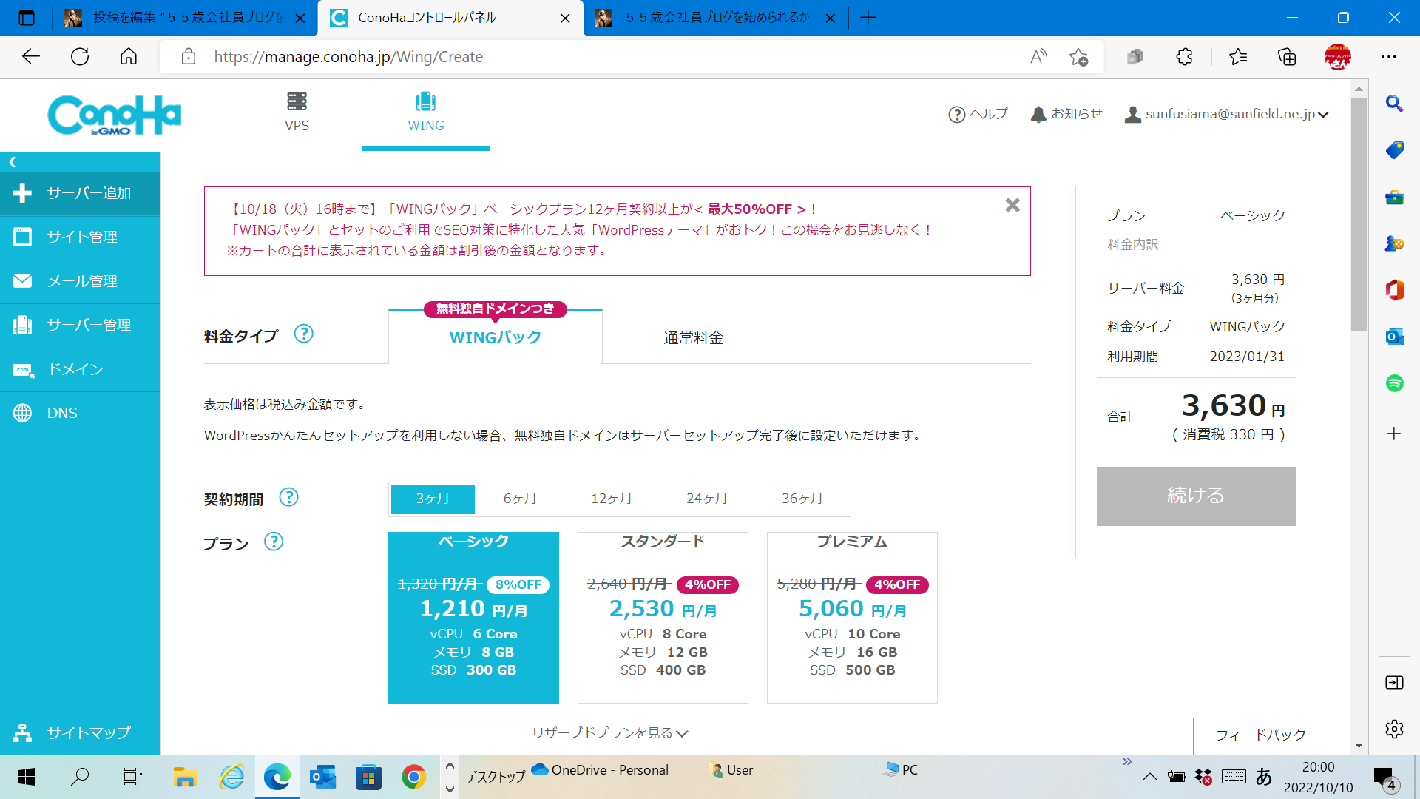The width and height of the screenshot is (1420, 799).
Task: Open the VPS service tab
Action: click(x=297, y=112)
